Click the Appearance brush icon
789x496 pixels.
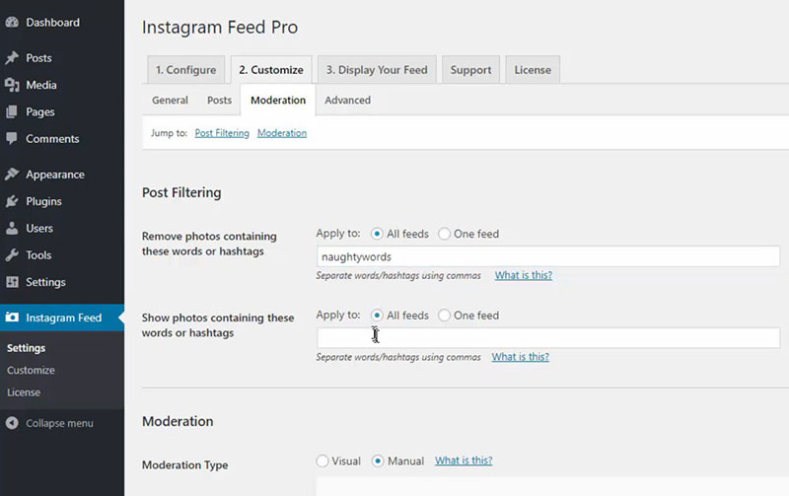tap(12, 175)
